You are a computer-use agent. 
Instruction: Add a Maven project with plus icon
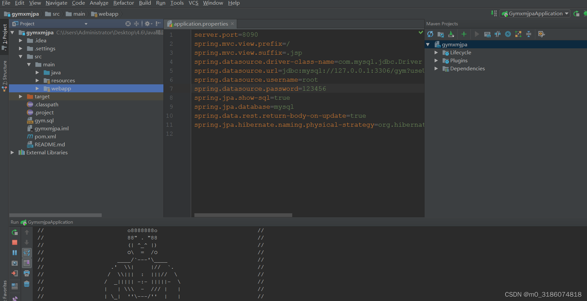pyautogui.click(x=464, y=34)
